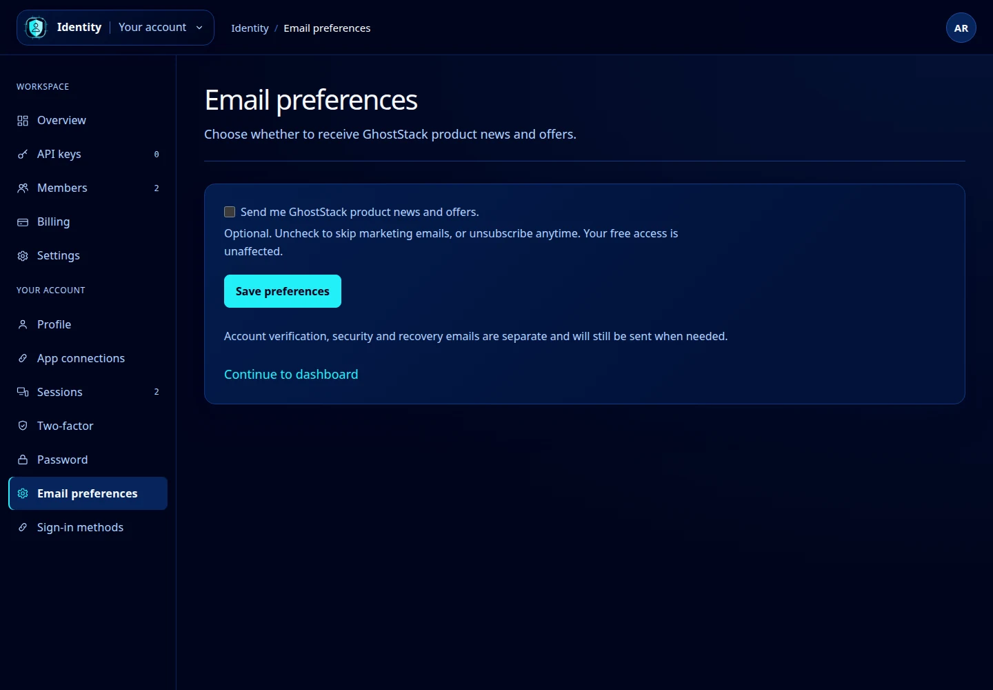Click the Email preferences gear icon
The height and width of the screenshot is (690, 993).
(23, 493)
